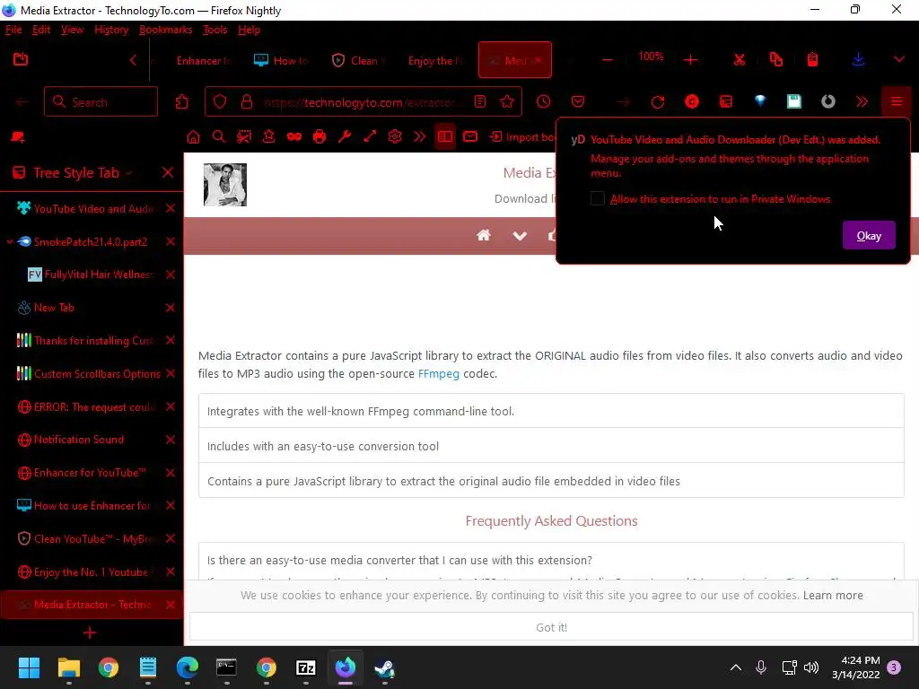The width and height of the screenshot is (919, 689).
Task: Reset zoom by clicking the 100% label
Action: [x=651, y=57]
